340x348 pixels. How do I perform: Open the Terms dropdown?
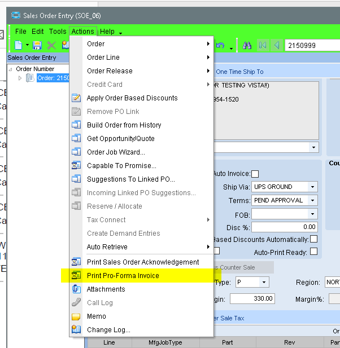(312, 200)
